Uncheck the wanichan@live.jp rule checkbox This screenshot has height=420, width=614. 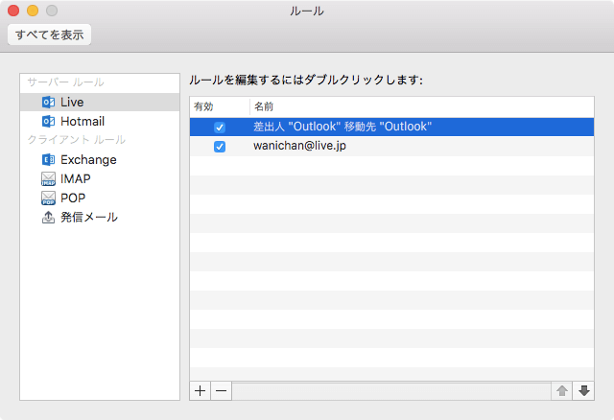(220, 147)
